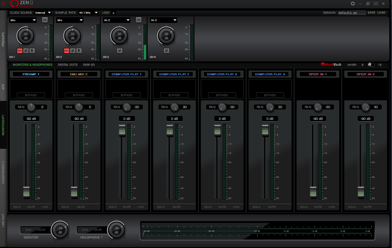Load a session file
Screen dimensions: 392x248
pos(381,13)
